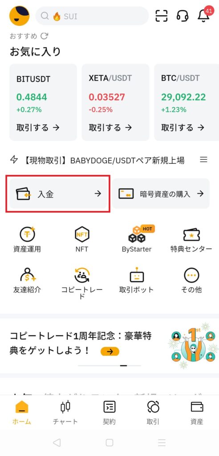Tap the profile avatar icon

tap(20, 16)
